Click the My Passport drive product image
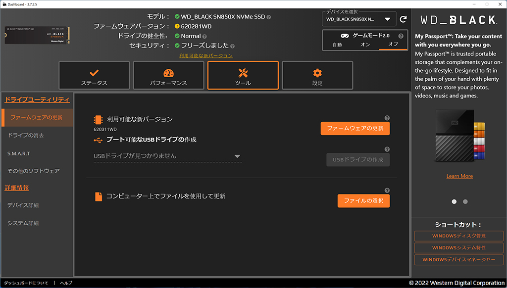The height and width of the screenshot is (288, 507). point(460,136)
